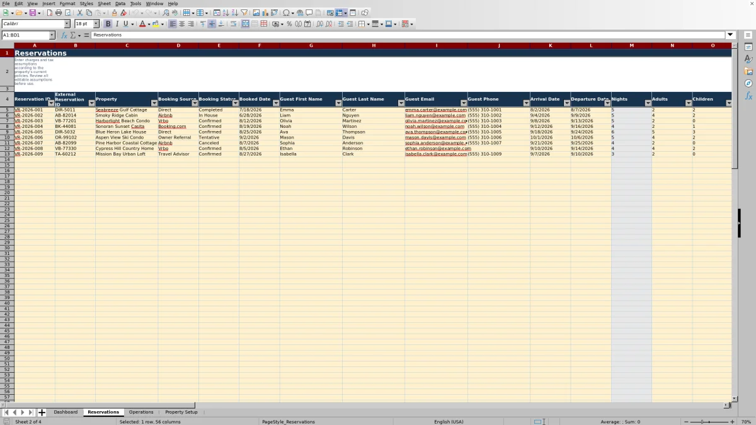Click the Find and Replace icon
This screenshot has height=425, width=756.
point(166,13)
